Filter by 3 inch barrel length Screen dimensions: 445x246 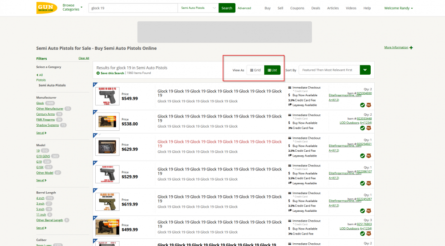tap(40, 203)
